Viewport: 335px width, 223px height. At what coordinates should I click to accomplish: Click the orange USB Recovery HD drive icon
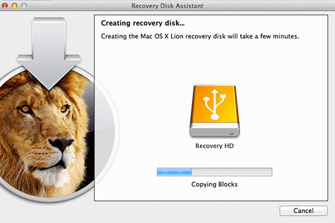215,111
